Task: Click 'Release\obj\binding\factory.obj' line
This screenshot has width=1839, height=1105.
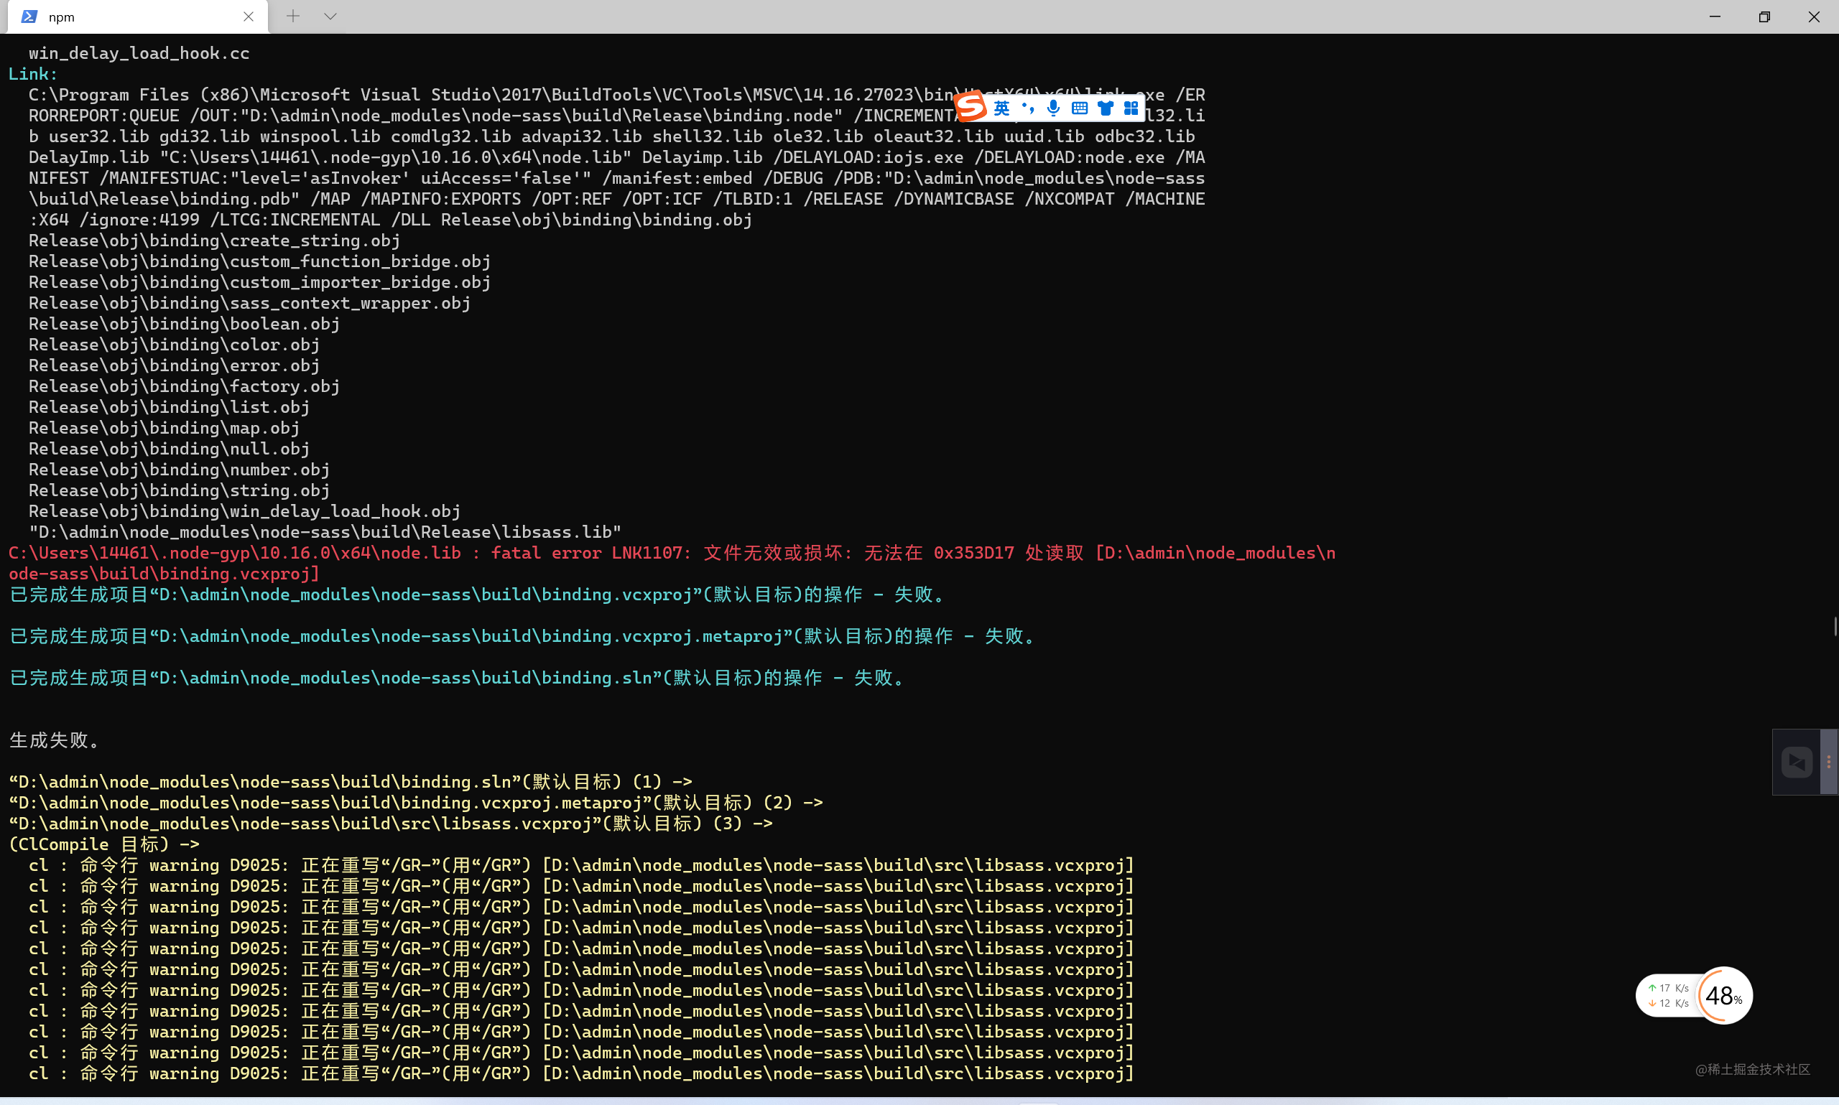Action: (184, 386)
